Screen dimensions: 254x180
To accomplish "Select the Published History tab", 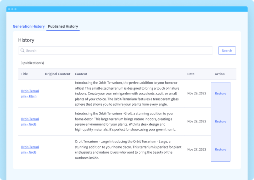I will point(63,26).
